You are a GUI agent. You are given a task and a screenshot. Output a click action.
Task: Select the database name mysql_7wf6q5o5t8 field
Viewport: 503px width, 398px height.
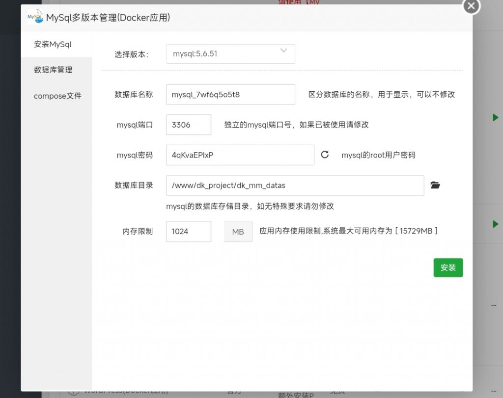click(x=230, y=94)
